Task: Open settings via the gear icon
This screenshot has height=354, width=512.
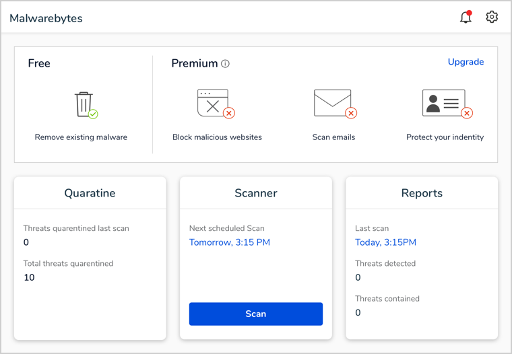Action: tap(492, 17)
